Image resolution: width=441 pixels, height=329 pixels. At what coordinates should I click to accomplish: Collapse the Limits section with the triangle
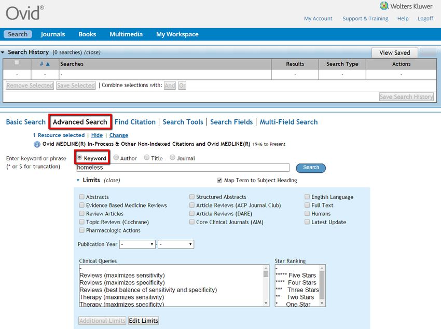(x=78, y=180)
